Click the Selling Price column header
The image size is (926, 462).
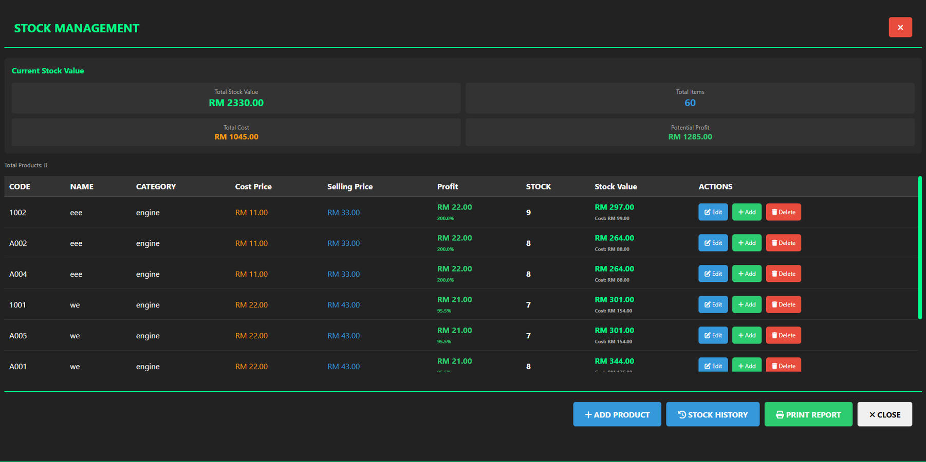pos(349,186)
